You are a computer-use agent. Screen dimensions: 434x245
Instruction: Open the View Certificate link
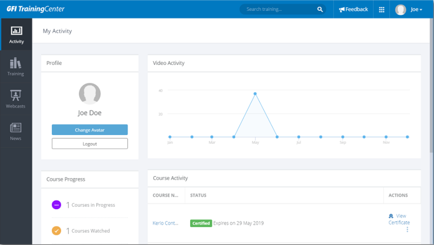399,219
